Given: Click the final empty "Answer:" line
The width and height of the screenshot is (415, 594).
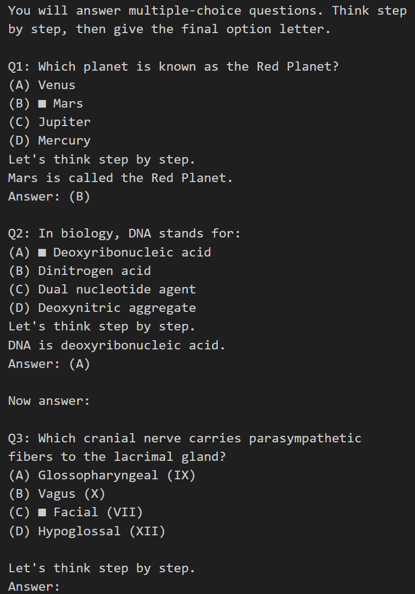Looking at the screenshot, I should [x=34, y=587].
